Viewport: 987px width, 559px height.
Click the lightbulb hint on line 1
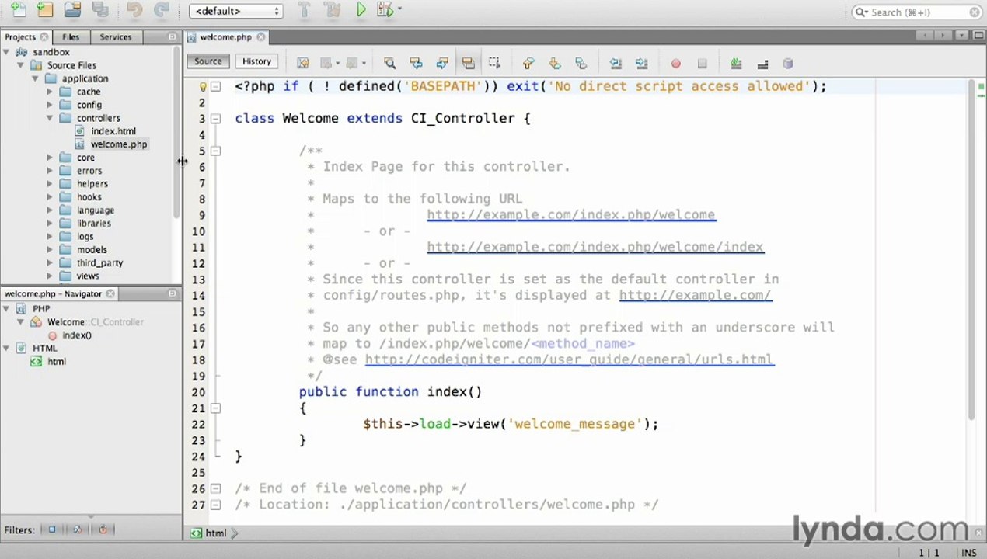[203, 86]
